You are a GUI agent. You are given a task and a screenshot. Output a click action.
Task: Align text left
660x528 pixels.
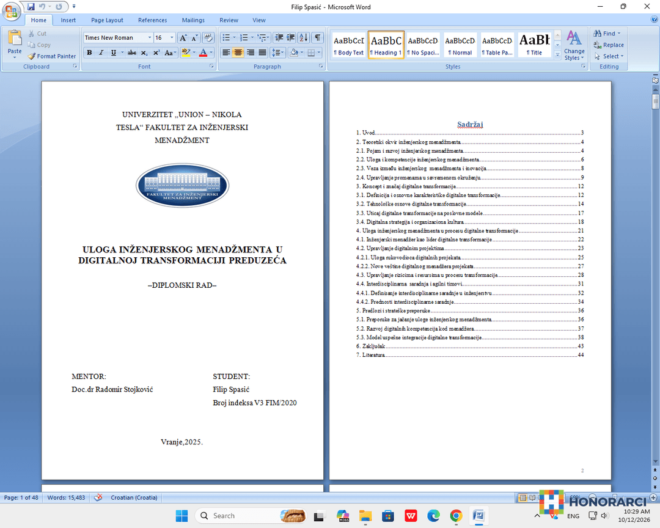pyautogui.click(x=226, y=53)
